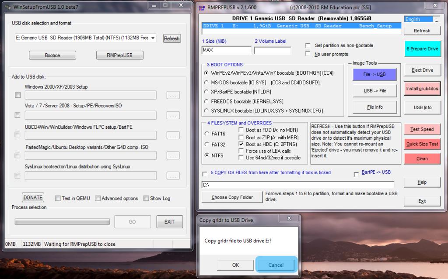Enable No user prompts checkbox
The width and height of the screenshot is (448, 279).
click(x=308, y=53)
